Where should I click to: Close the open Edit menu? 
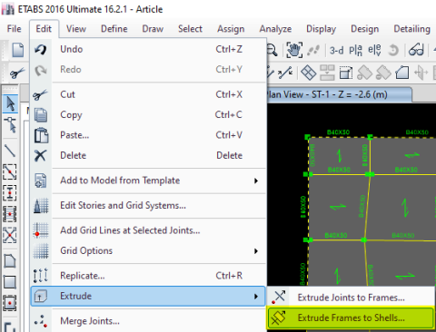click(44, 29)
